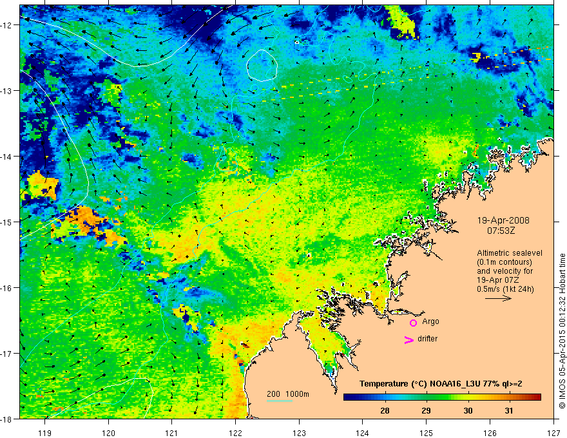Click the latitude axis label -14
The width and height of the screenshot is (567, 438).
pos(7,157)
